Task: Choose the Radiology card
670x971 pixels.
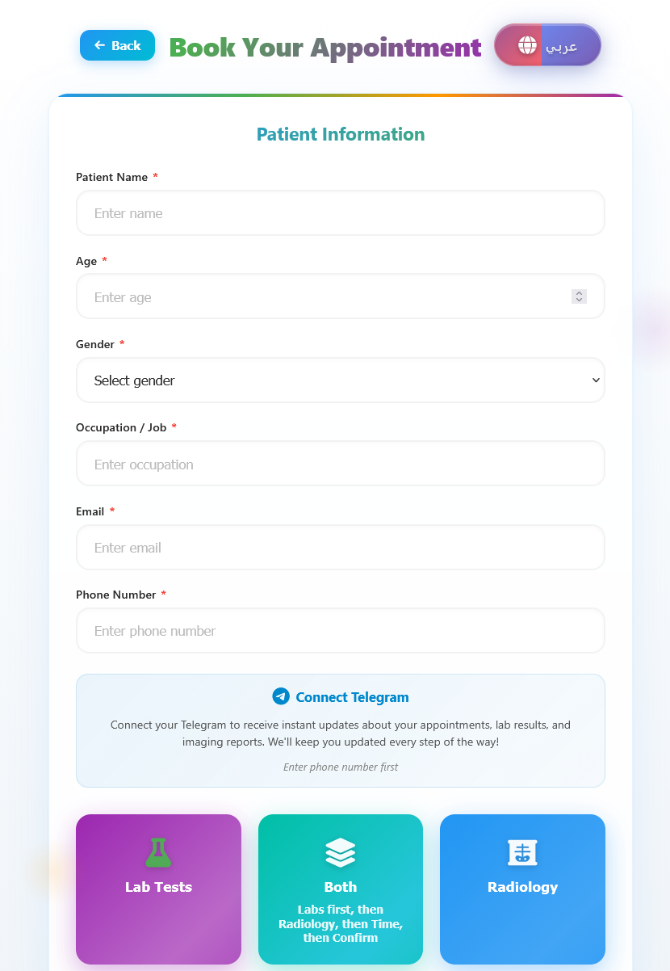Action: click(522, 889)
